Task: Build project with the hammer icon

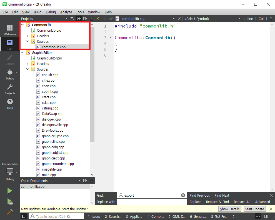Action: coord(10,212)
